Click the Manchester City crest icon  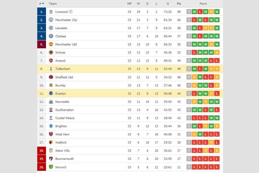coord(51,20)
